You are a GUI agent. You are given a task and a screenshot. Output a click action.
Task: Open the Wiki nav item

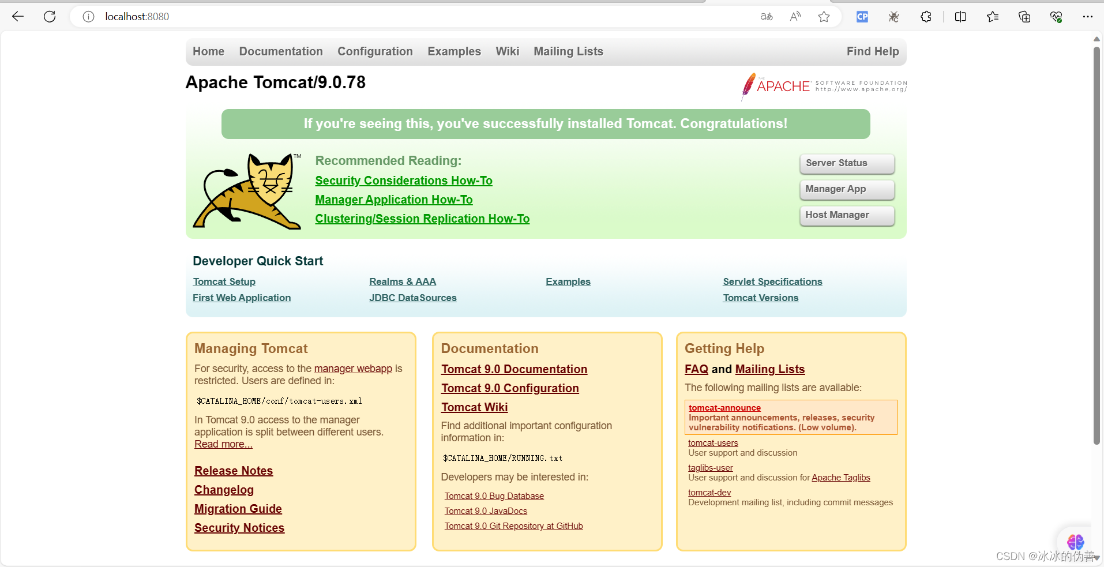click(x=507, y=51)
